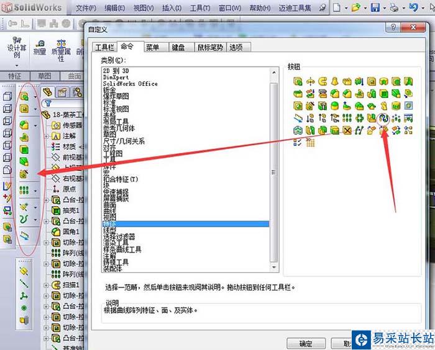Click Mirror button in Customize dialog grid
The width and height of the screenshot is (435, 350).
click(x=372, y=119)
